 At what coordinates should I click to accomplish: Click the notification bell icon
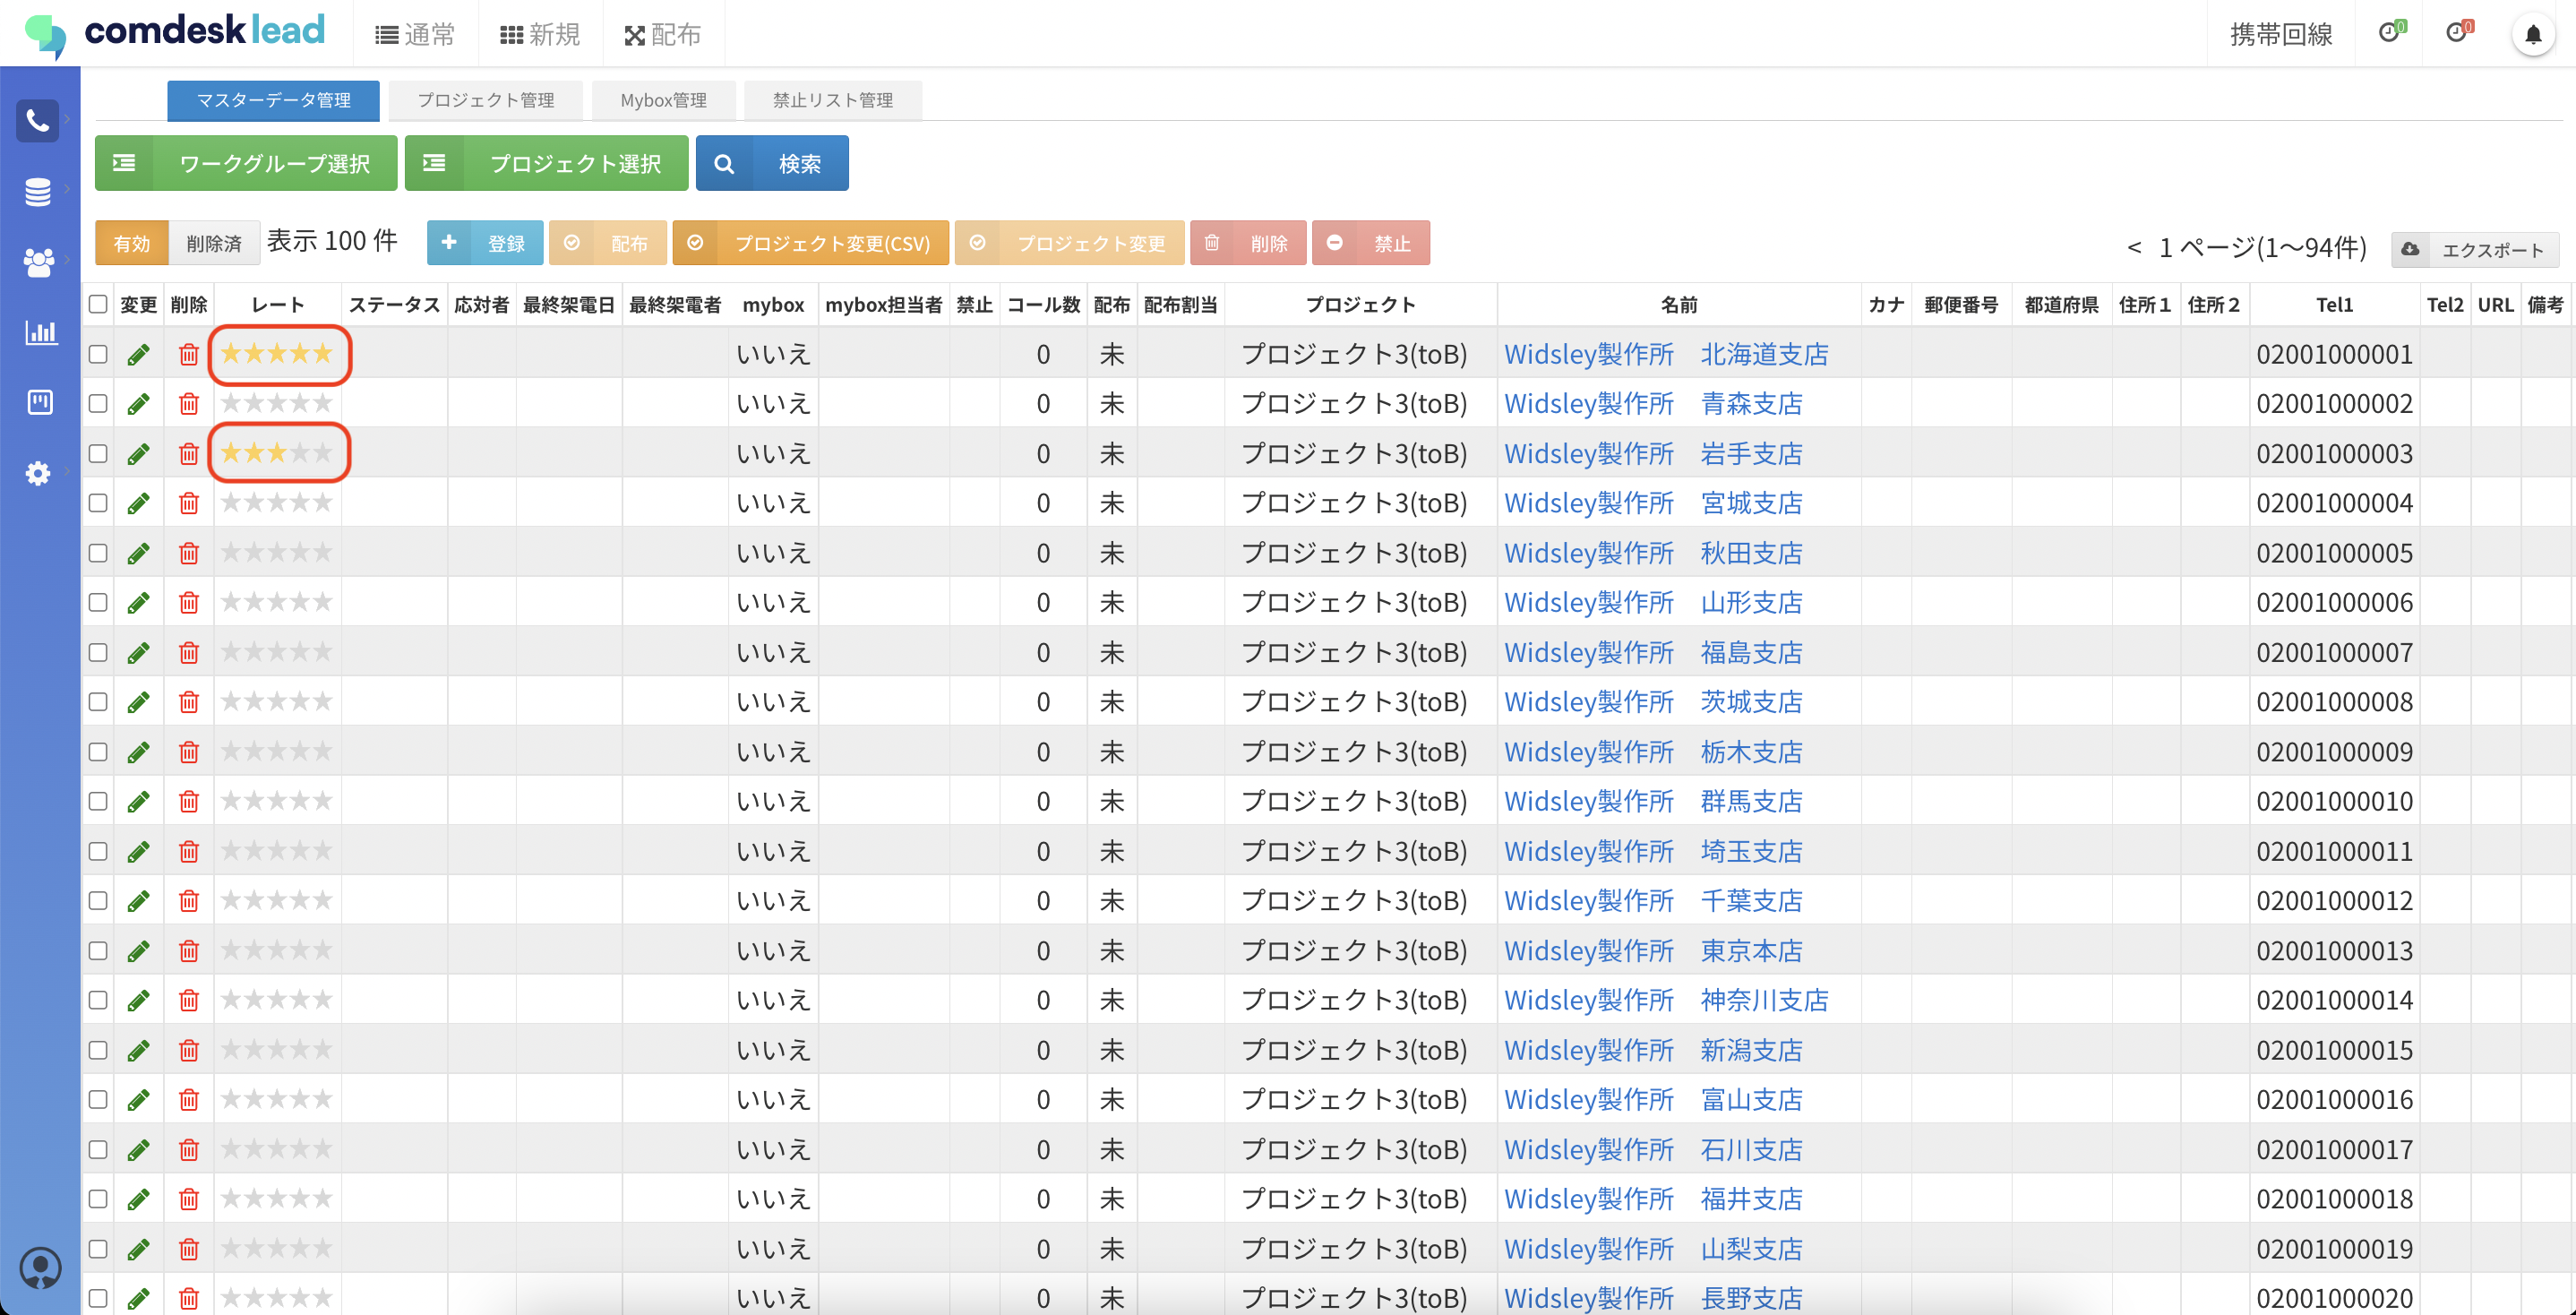(x=2532, y=35)
